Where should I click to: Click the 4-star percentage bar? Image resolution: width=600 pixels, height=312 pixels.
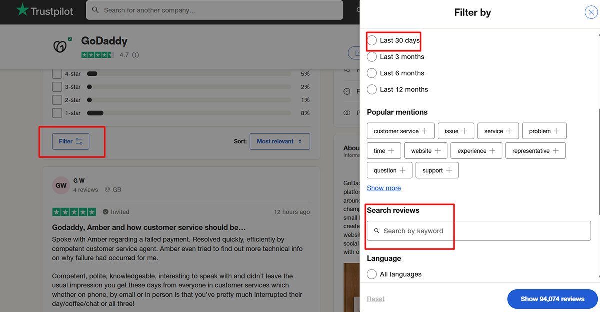pos(189,74)
